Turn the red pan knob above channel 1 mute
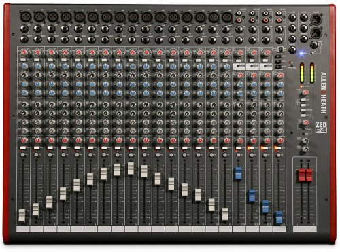The image size is (340, 252). [24, 141]
